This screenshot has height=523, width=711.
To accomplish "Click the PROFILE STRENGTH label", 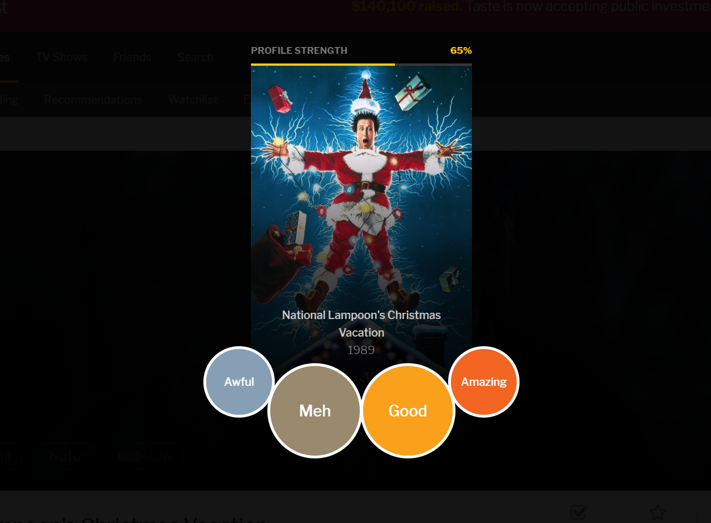I will [x=299, y=50].
